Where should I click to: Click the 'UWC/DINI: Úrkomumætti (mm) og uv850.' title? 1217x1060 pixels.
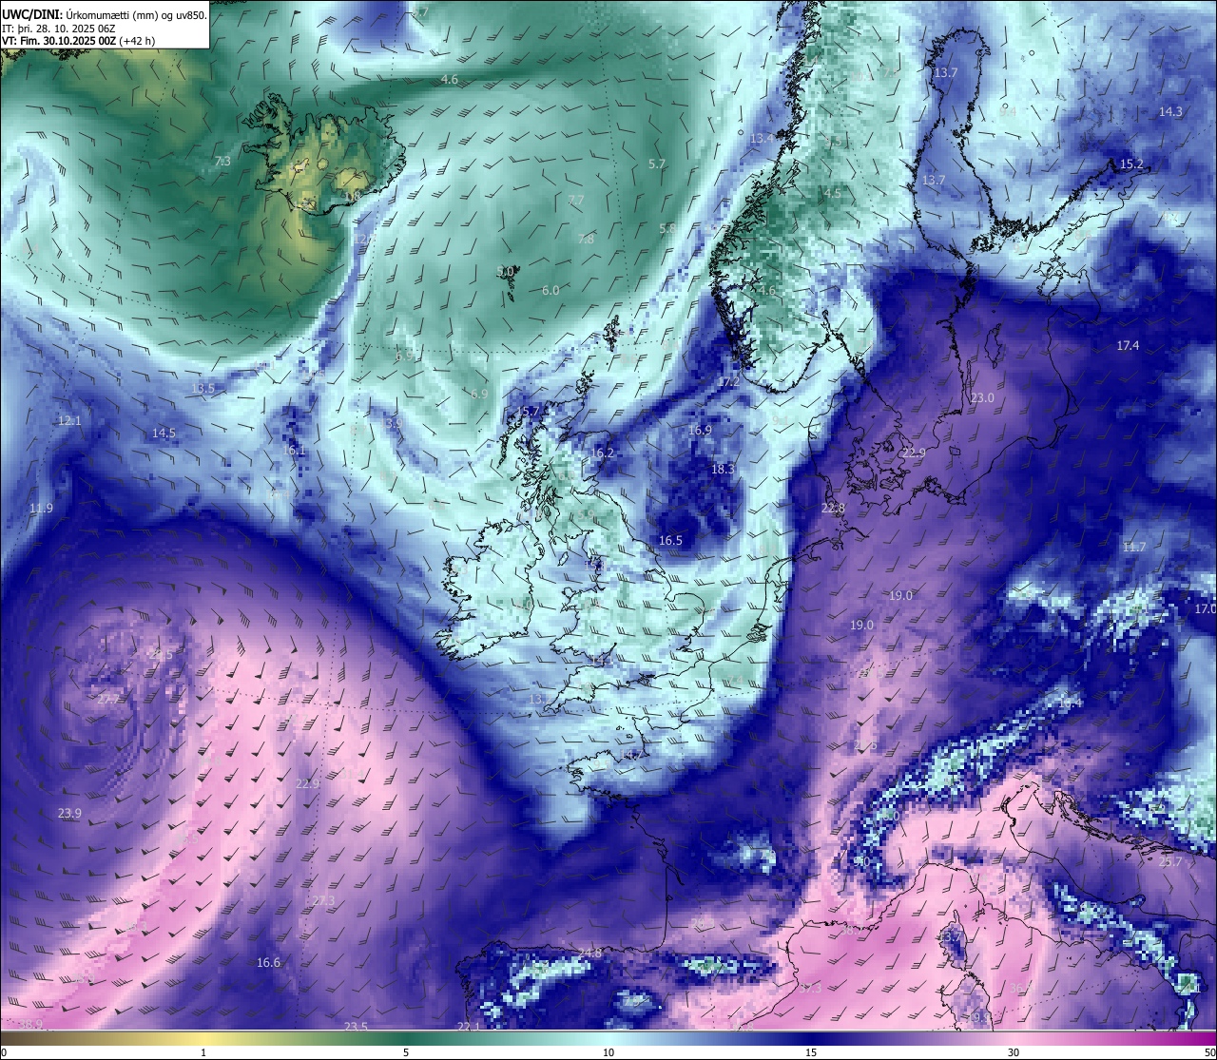point(104,14)
